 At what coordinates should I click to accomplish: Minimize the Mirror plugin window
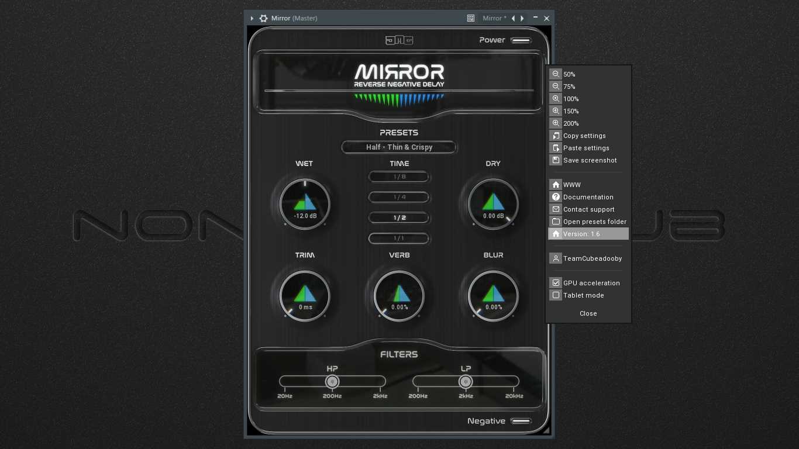pos(535,18)
